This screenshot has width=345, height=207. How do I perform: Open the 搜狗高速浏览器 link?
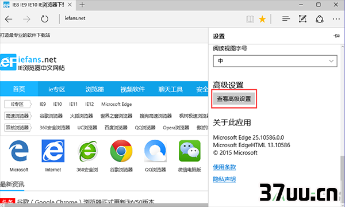pos(156,116)
